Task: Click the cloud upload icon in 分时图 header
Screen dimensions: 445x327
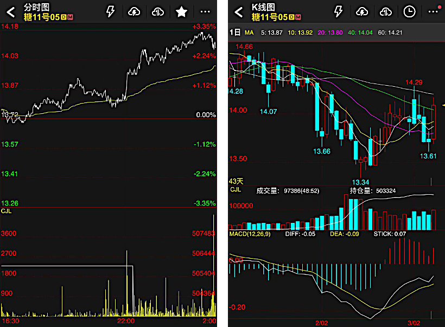Action: [x=133, y=11]
